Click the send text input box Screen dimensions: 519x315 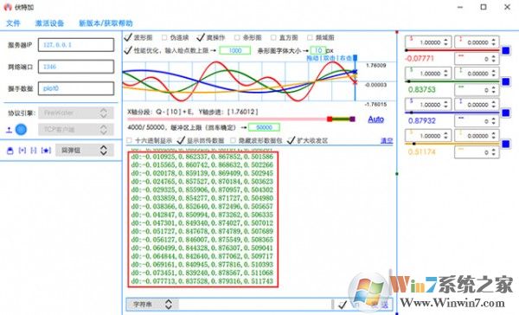coord(255,304)
